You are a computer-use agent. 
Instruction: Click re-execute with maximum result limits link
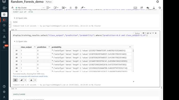tap(30, 76)
